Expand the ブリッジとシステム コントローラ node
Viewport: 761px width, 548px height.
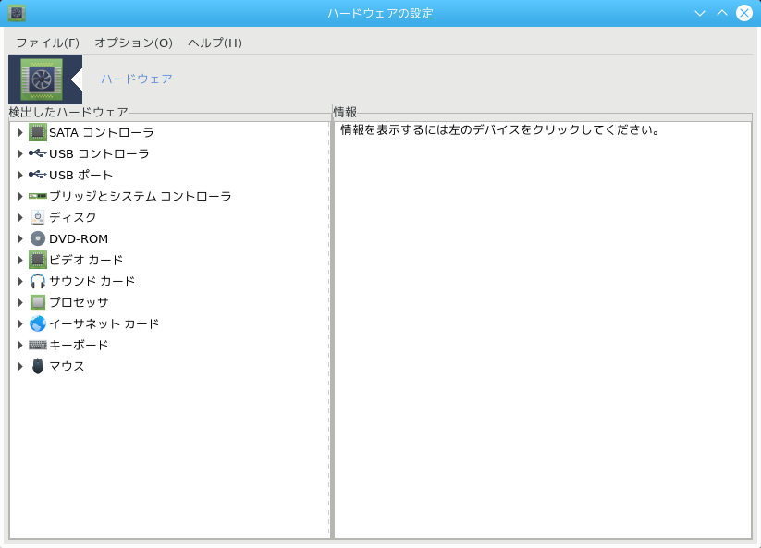20,197
